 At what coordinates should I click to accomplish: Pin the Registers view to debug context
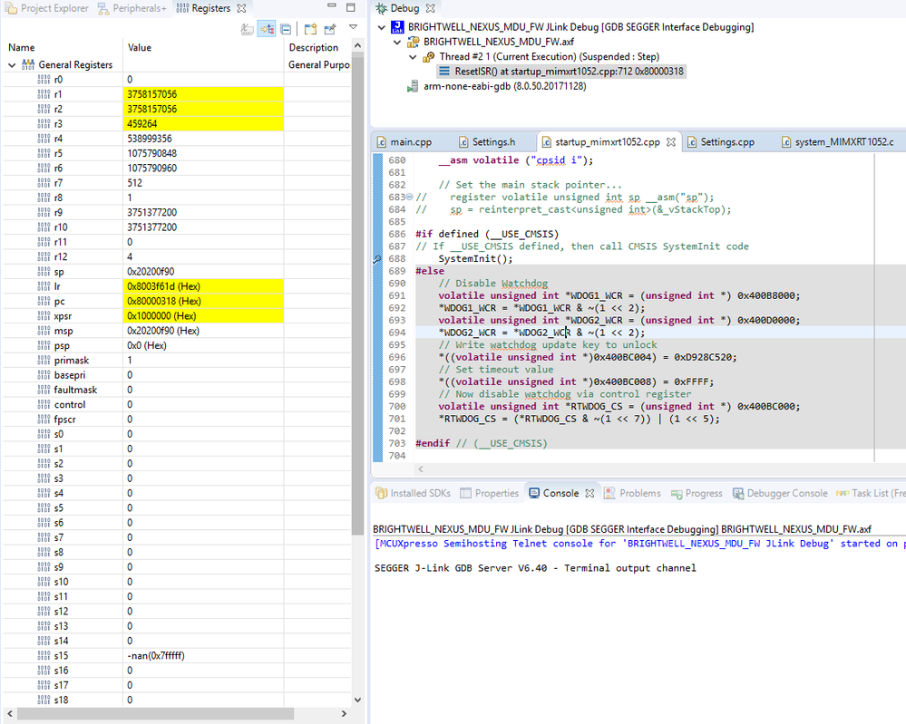pos(330,29)
